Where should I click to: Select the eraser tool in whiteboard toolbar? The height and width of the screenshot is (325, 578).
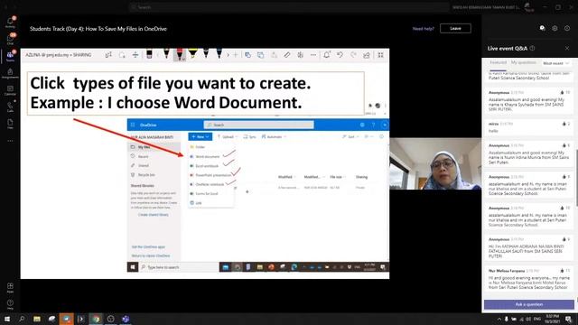pyautogui.click(x=149, y=55)
